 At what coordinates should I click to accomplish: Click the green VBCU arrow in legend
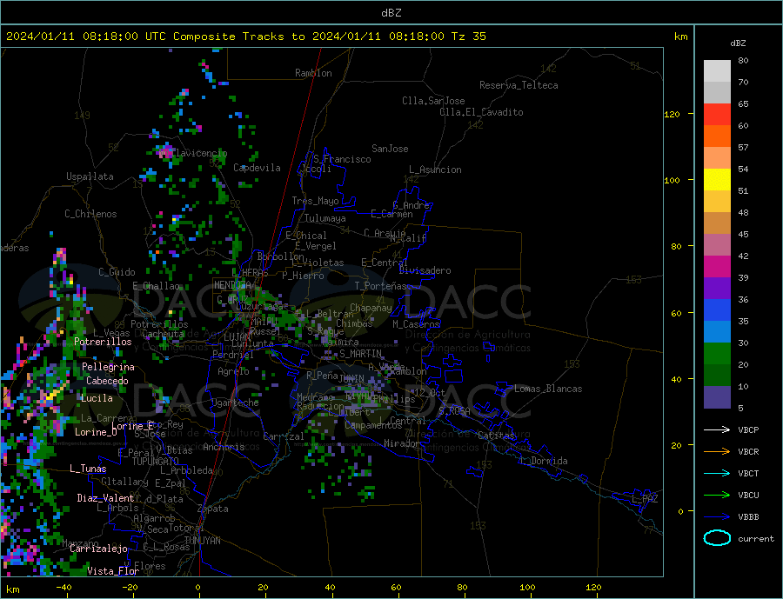(717, 496)
